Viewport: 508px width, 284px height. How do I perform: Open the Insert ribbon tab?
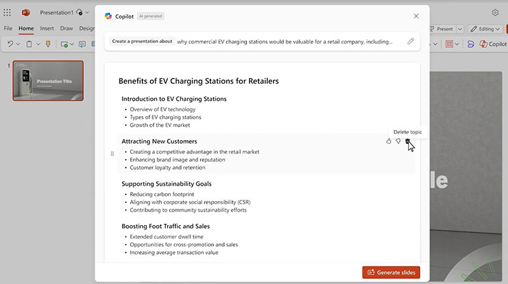point(47,29)
